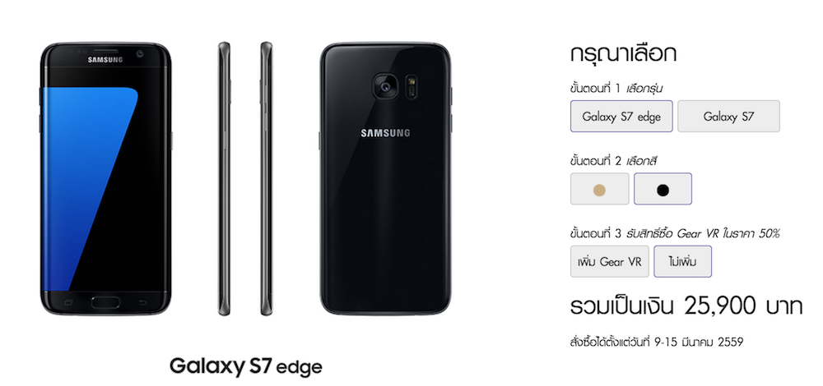Pick the black color swatch
The width and height of the screenshot is (823, 386).
click(x=663, y=189)
